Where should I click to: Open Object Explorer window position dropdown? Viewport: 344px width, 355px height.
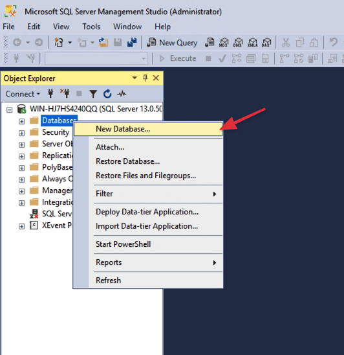point(134,78)
